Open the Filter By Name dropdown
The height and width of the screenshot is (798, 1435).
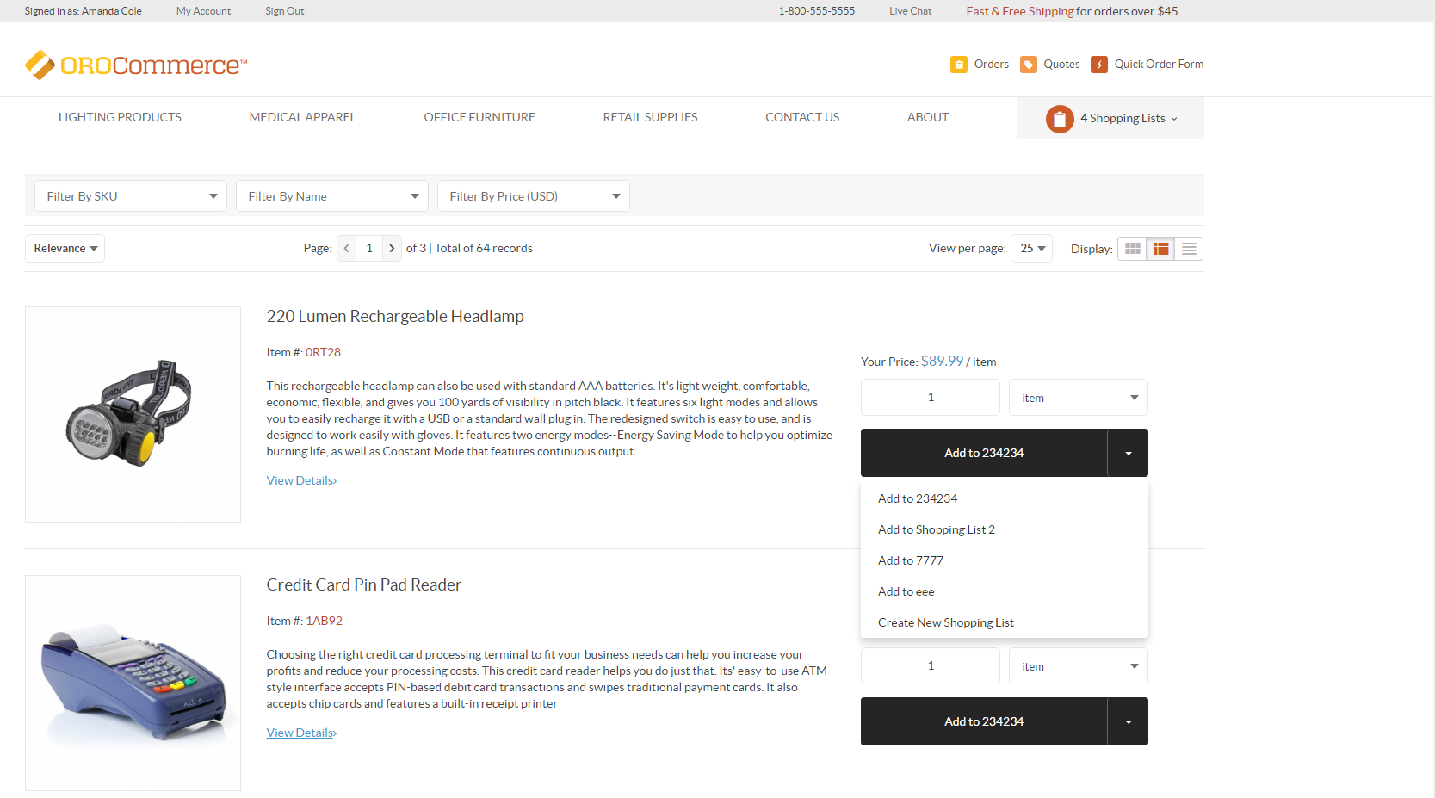[332, 196]
